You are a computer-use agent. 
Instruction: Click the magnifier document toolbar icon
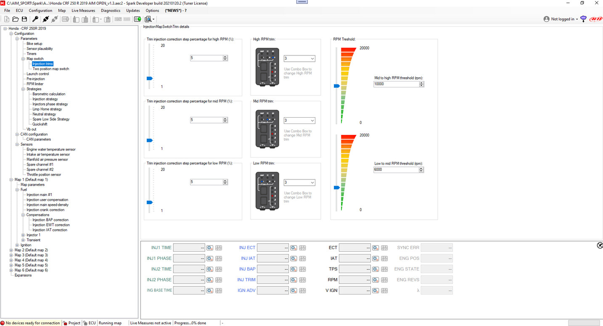coord(148,19)
